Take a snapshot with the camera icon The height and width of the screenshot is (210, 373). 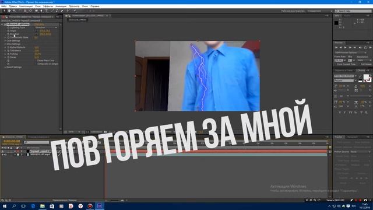click(105, 132)
